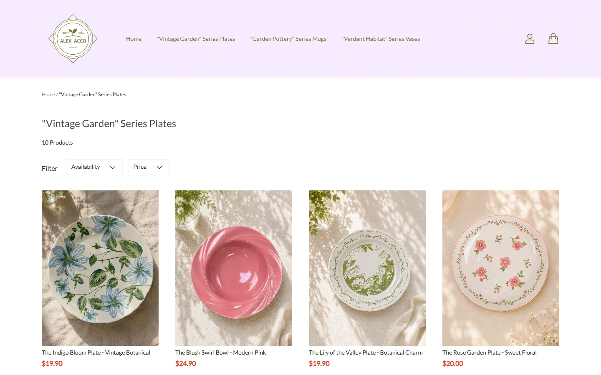Viewport: 601px width, 375px height.
Task: Open the user account icon
Action: 530,39
